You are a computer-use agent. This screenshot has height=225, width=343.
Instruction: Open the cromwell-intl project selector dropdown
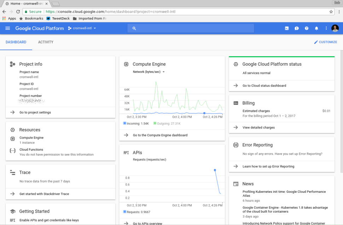pyautogui.click(x=82, y=28)
